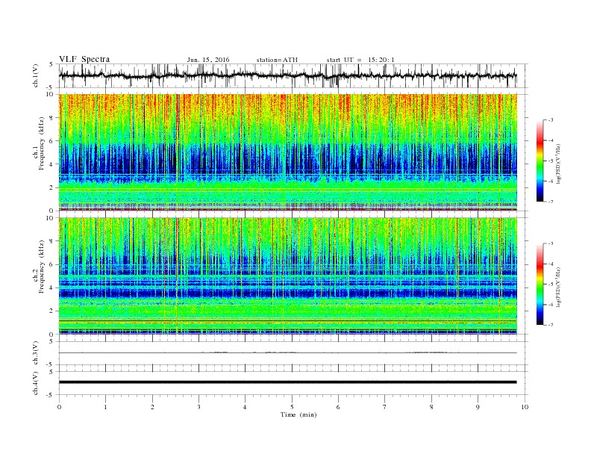Click the "10" tick on the time axis
This screenshot has height=457, width=591.
pyautogui.click(x=525, y=407)
